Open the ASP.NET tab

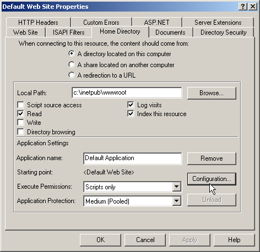click(x=157, y=23)
